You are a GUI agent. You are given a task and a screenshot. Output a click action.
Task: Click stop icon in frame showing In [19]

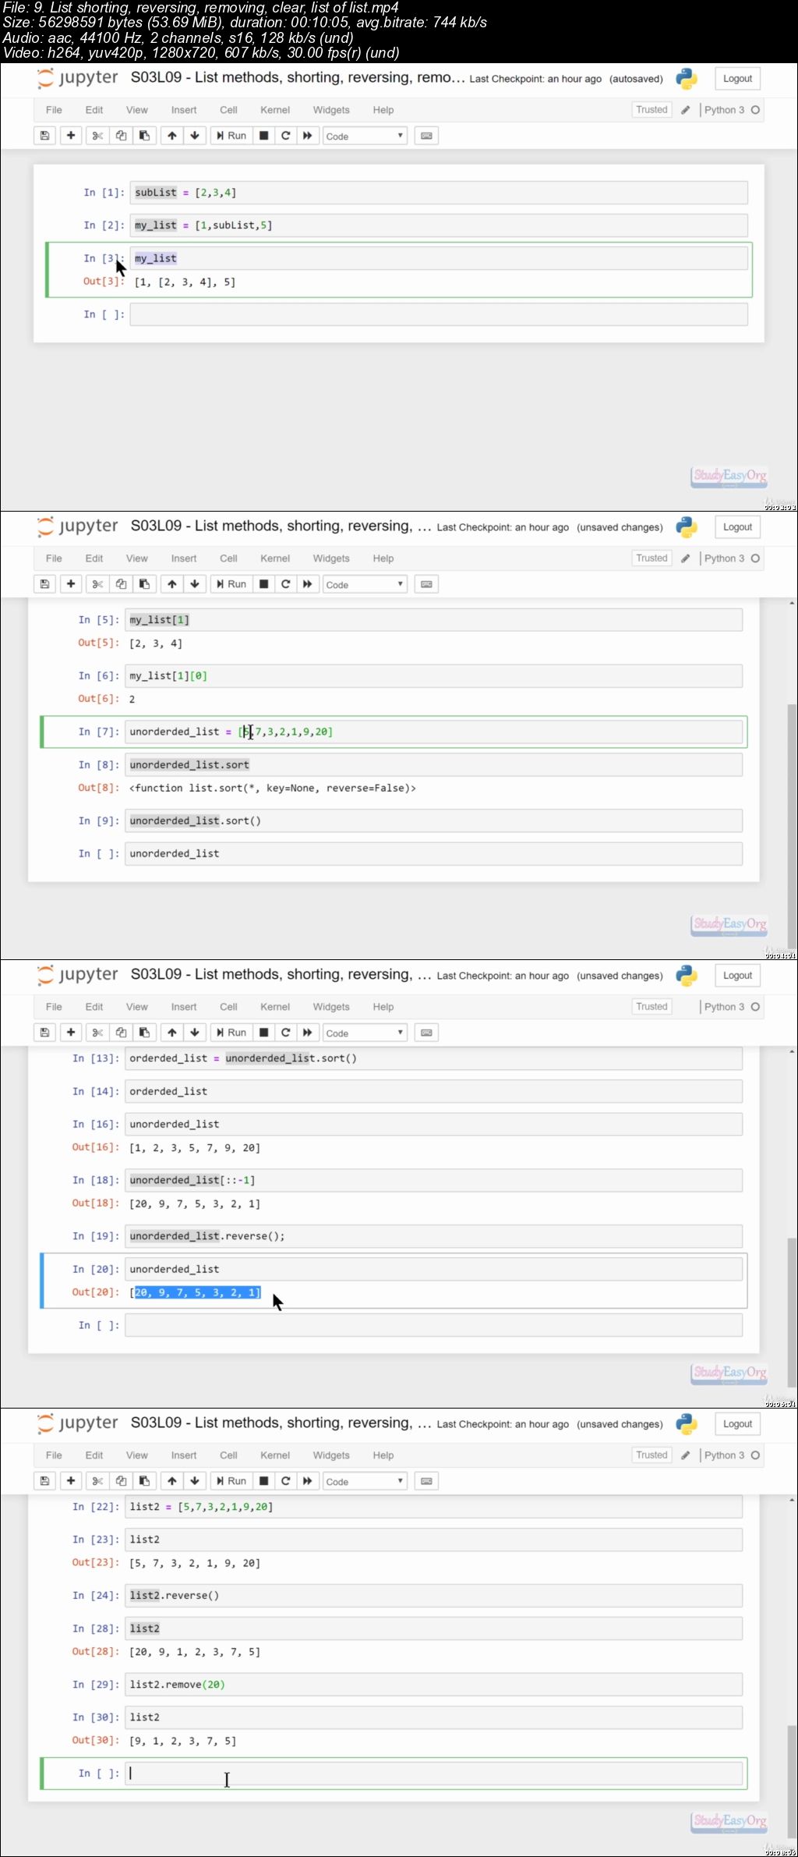point(264,1033)
